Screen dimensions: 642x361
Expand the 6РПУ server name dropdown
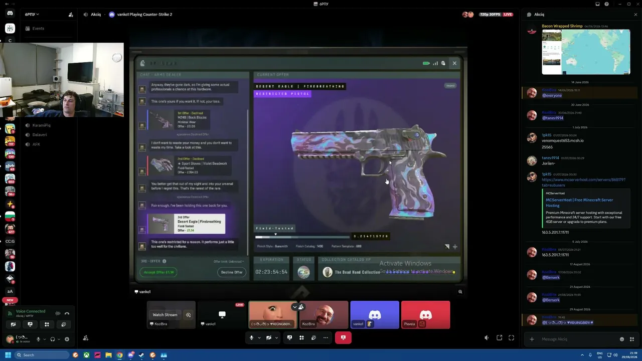[x=32, y=15]
